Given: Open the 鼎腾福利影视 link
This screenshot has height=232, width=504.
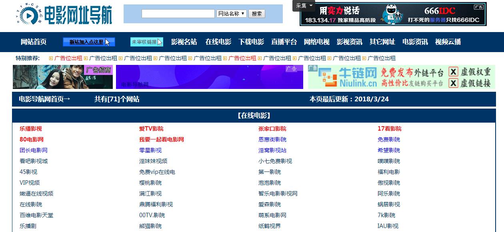Looking at the screenshot, I should point(156,204).
